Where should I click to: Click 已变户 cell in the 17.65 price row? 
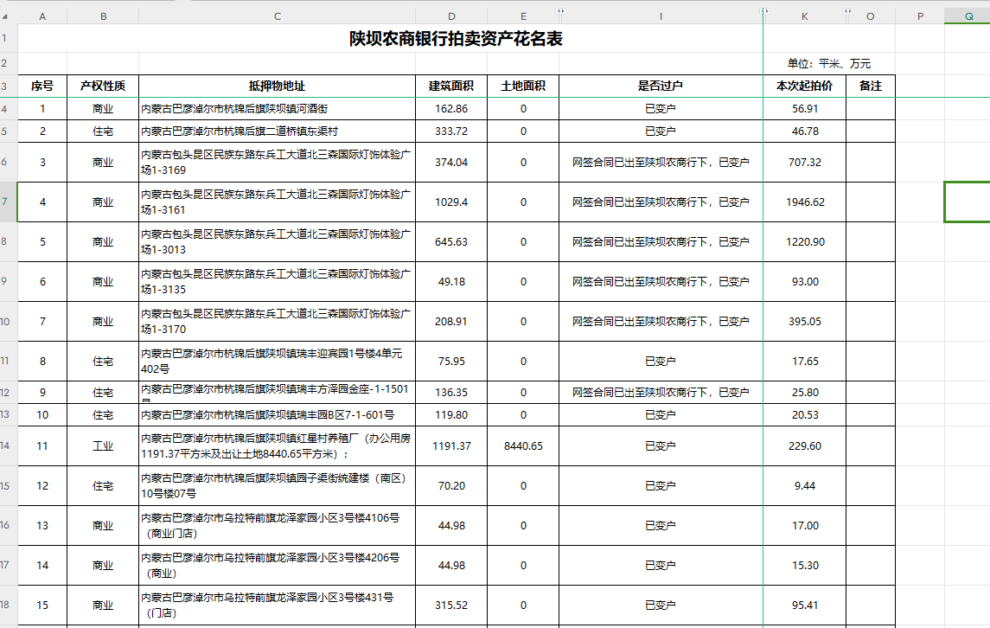point(661,361)
